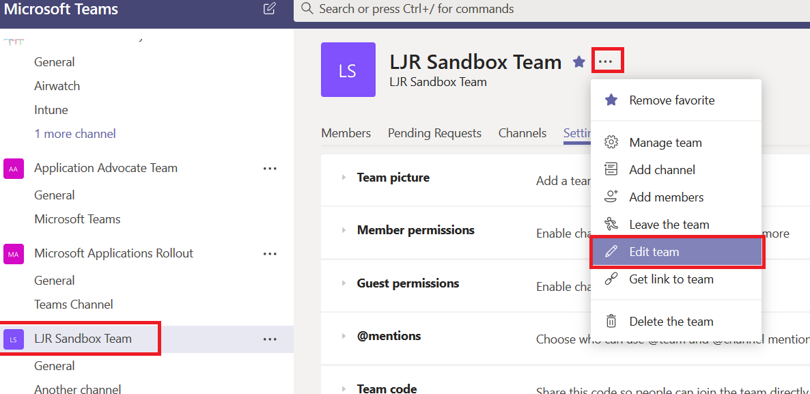Viewport: 810px width, 394px height.
Task: Click the LJR Sandbox Team description under heading
Action: click(x=438, y=81)
